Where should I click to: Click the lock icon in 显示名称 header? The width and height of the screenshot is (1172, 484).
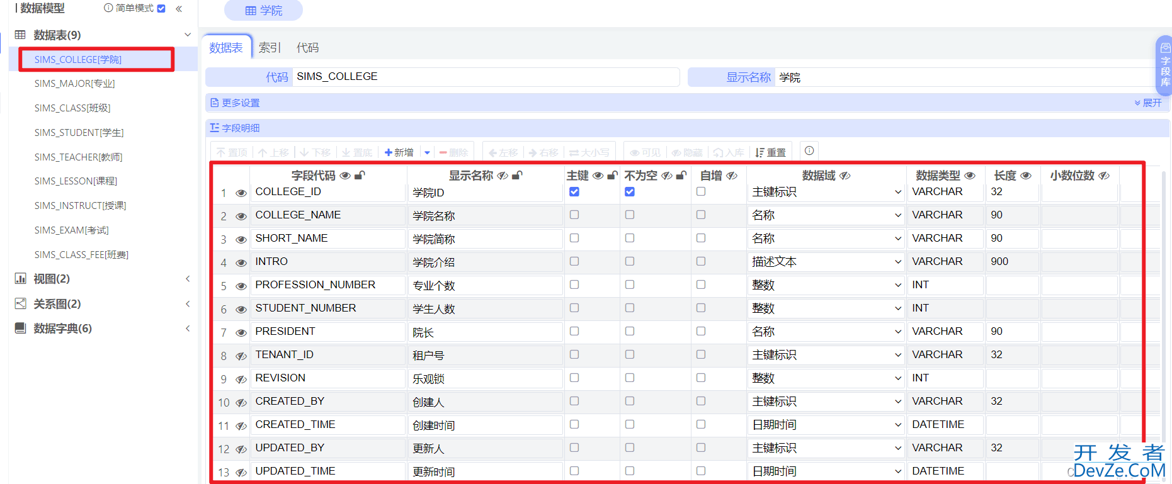tap(517, 176)
